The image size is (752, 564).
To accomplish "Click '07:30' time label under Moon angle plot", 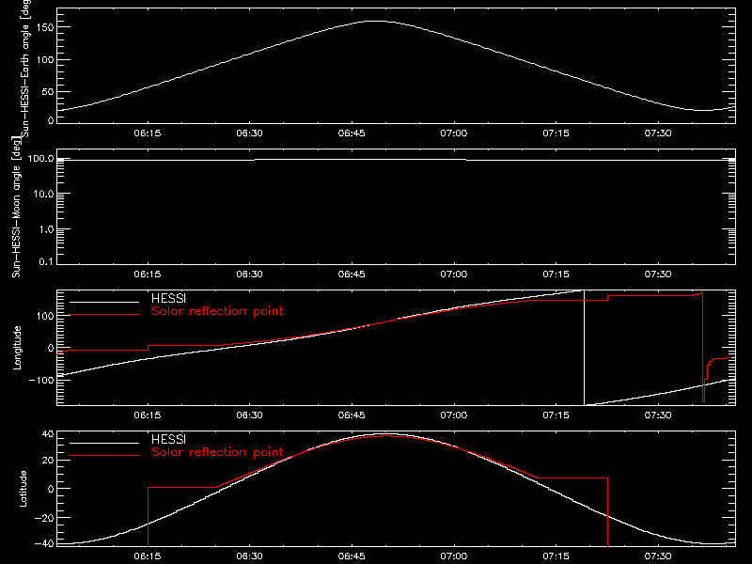I will click(x=658, y=274).
